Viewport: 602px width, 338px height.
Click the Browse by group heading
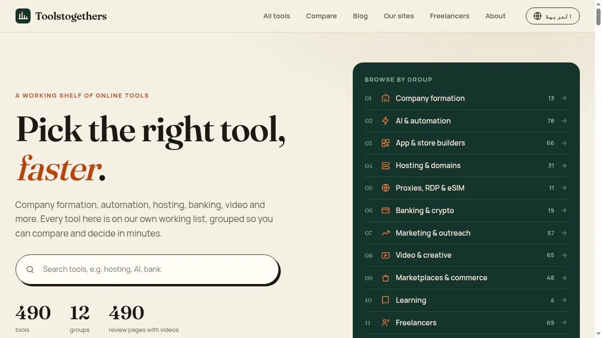pos(398,80)
